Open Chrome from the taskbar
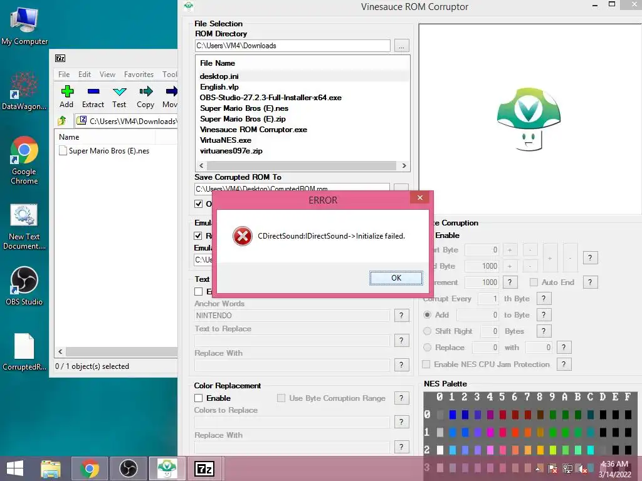 click(x=90, y=468)
